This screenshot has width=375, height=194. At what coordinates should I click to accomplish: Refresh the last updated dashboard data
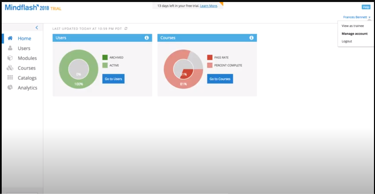(x=126, y=29)
